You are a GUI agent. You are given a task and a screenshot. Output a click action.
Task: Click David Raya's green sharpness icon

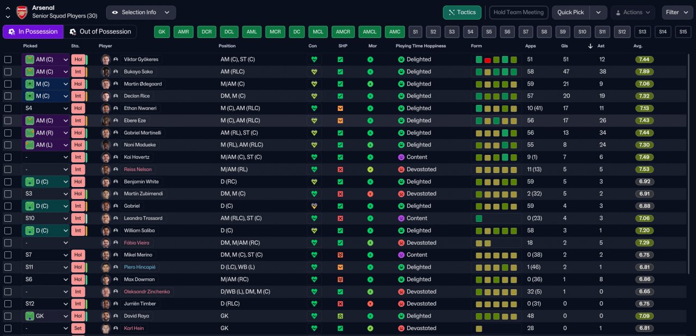tap(340, 316)
